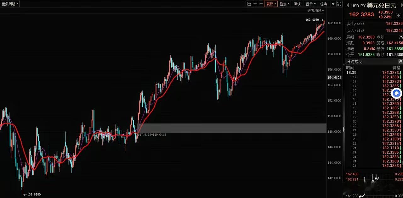The image size is (403, 198).
Task: Click the 18:39 time entry row
Action: 374,73
